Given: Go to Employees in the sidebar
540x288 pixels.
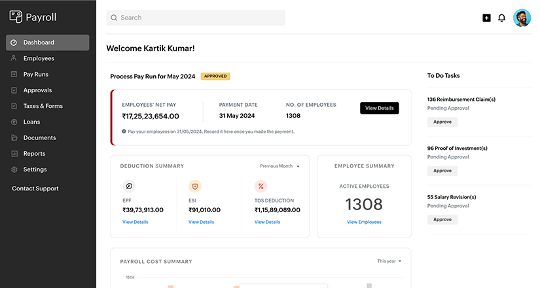Looking at the screenshot, I should (x=39, y=58).
